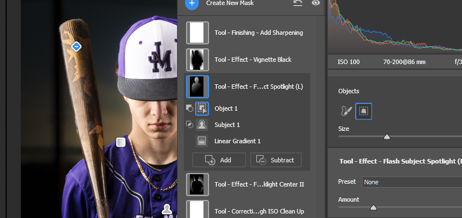Click the blue minus pin on the bat
462x218 pixels.
tap(76, 46)
